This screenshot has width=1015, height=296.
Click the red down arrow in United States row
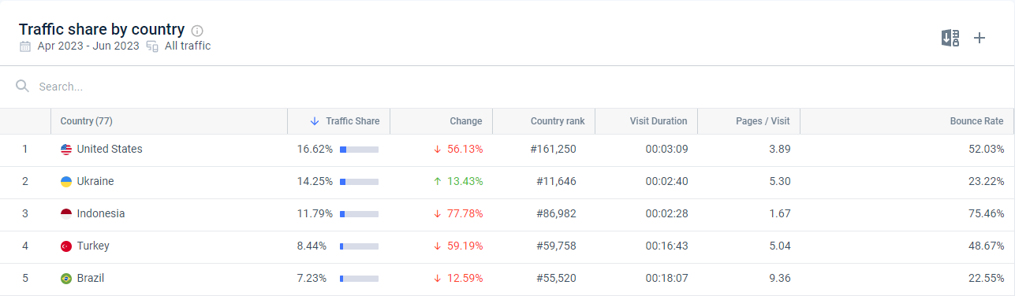[437, 150]
